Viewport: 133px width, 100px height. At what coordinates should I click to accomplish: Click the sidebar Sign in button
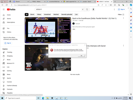8,43
